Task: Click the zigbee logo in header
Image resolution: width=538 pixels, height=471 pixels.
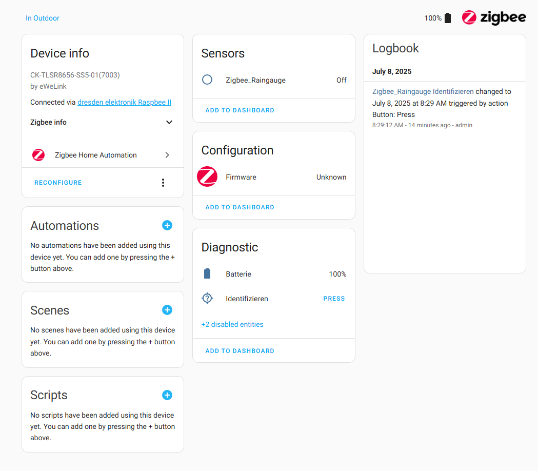Action: pyautogui.click(x=494, y=17)
